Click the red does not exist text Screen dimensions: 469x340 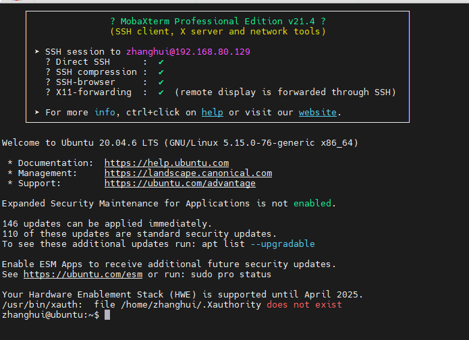click(x=304, y=305)
